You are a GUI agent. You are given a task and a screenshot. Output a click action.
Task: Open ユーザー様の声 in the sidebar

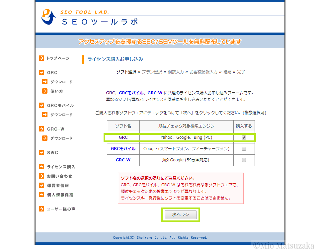(61, 209)
